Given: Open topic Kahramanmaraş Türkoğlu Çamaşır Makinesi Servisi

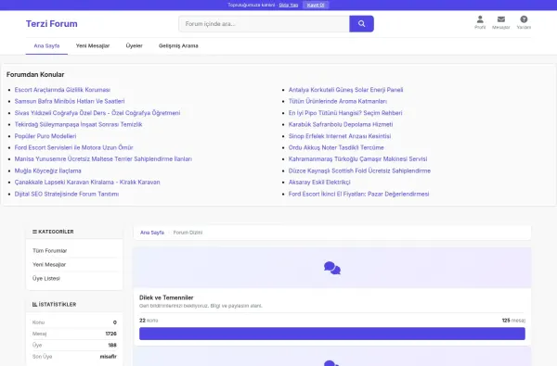Looking at the screenshot, I should click(357, 158).
